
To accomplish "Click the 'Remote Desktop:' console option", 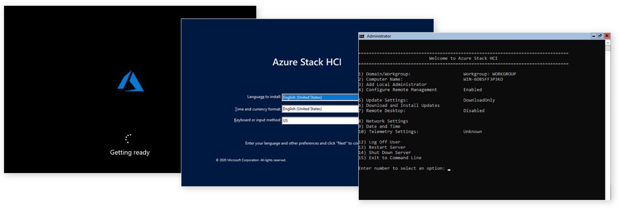I will (x=382, y=110).
